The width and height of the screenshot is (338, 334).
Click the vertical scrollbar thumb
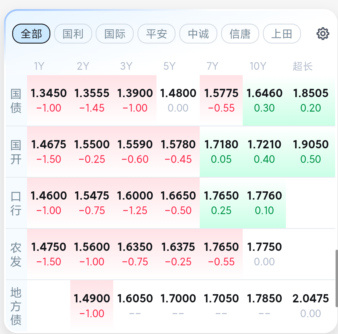point(337,278)
